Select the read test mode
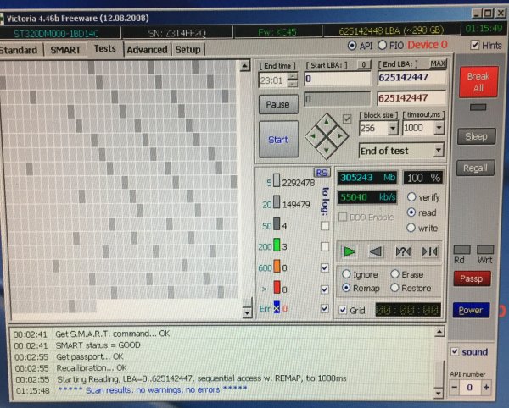This screenshot has height=408, width=509. (411, 212)
